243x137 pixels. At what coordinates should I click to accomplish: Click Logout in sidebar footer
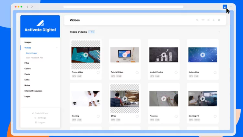(40, 123)
